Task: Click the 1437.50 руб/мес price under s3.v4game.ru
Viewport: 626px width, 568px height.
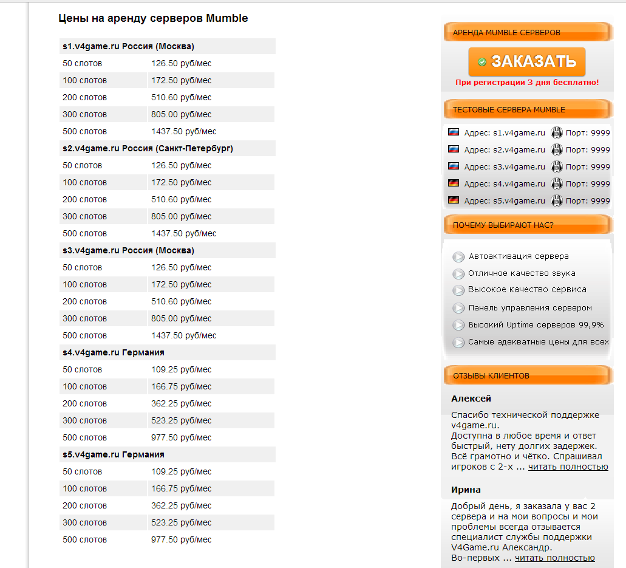Action: 183,335
